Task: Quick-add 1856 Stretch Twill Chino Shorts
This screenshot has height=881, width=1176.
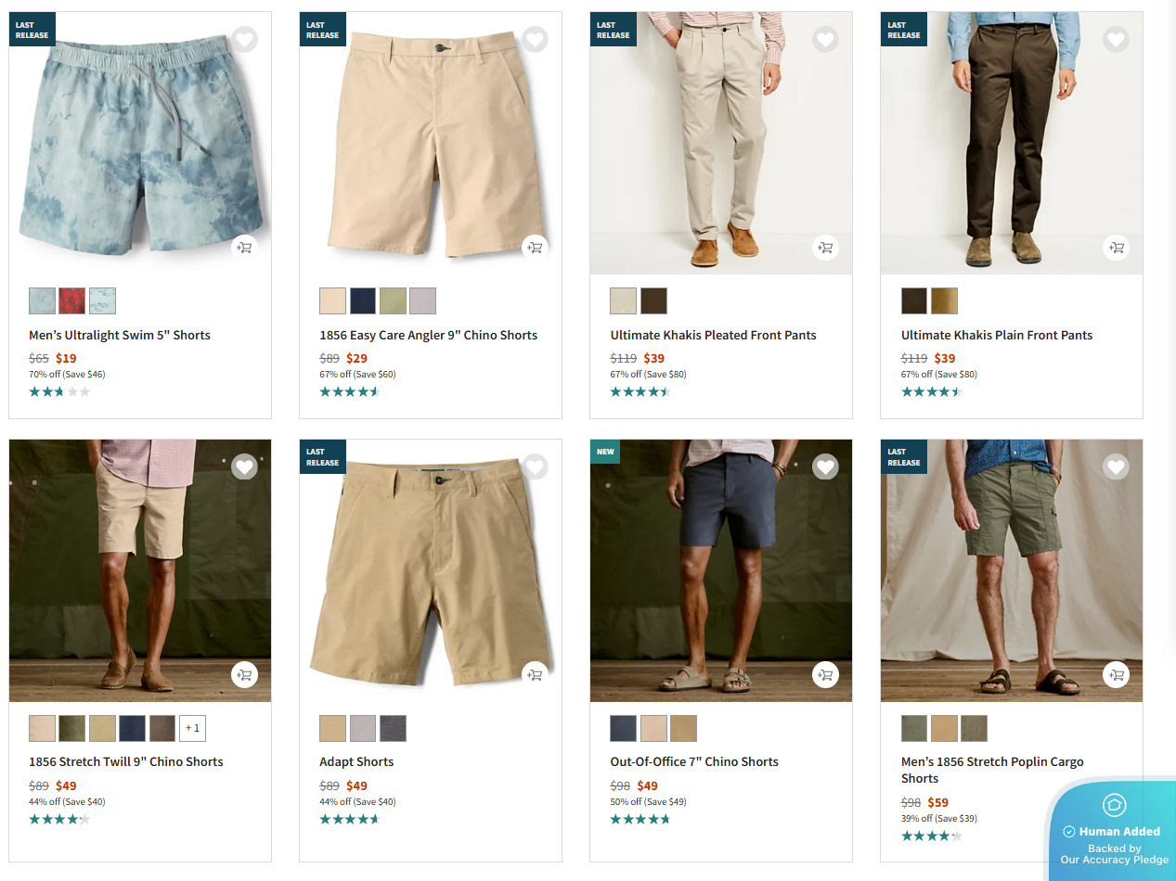Action: [244, 674]
